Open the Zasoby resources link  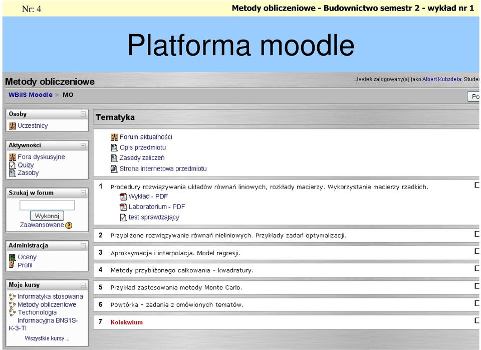coord(28,173)
